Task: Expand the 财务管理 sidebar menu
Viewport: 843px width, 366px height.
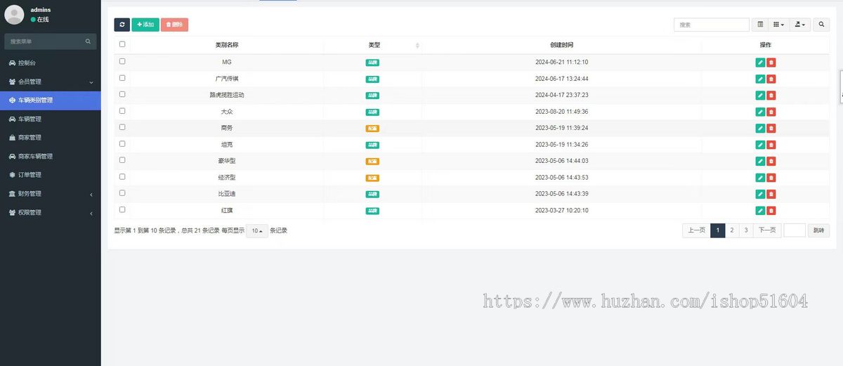Action: [50, 193]
